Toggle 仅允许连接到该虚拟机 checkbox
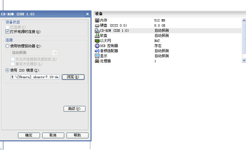246x150 pixels. point(13,59)
